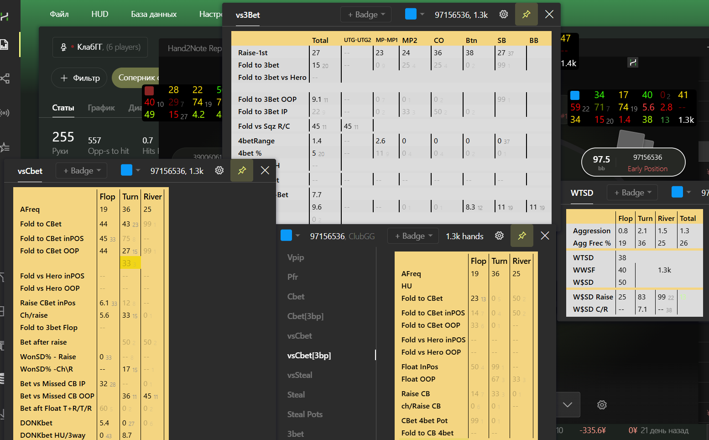This screenshot has width=709, height=440.
Task: Click blue color swatch in vsCbet popup
Action: point(126,170)
